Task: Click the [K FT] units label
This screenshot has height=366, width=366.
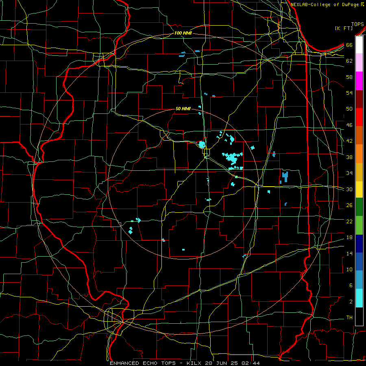Action: (x=344, y=28)
